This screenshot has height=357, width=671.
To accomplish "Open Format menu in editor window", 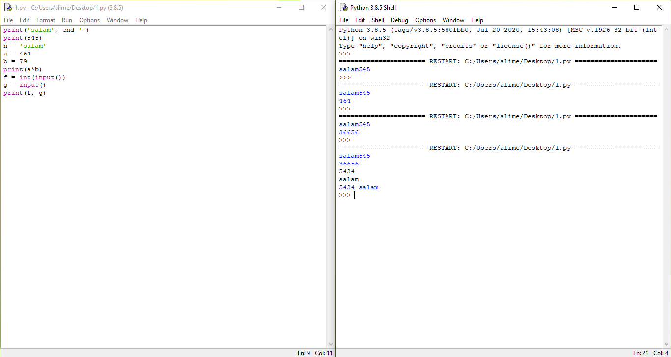I will [x=46, y=20].
